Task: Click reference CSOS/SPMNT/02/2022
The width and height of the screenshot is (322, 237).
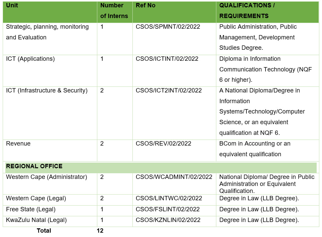Action: pyautogui.click(x=168, y=27)
